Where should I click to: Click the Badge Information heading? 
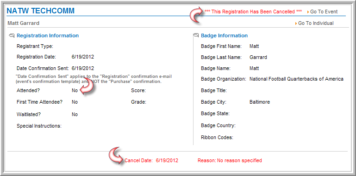(225, 35)
